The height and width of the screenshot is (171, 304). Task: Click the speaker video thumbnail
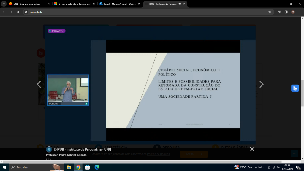coord(68,90)
